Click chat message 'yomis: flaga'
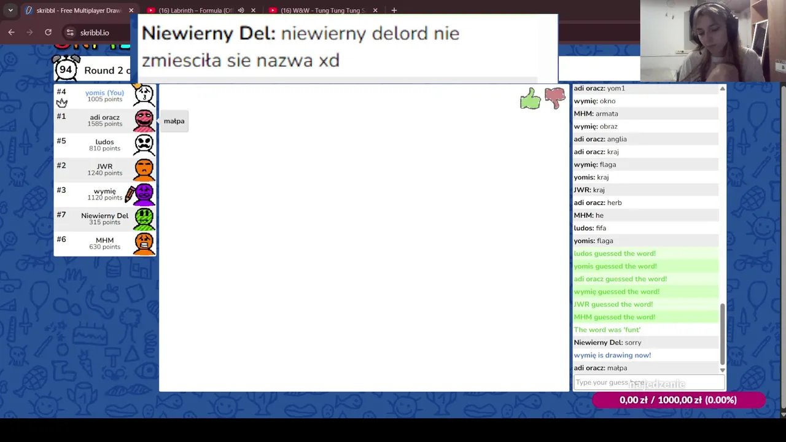The image size is (786, 442). [x=645, y=241]
